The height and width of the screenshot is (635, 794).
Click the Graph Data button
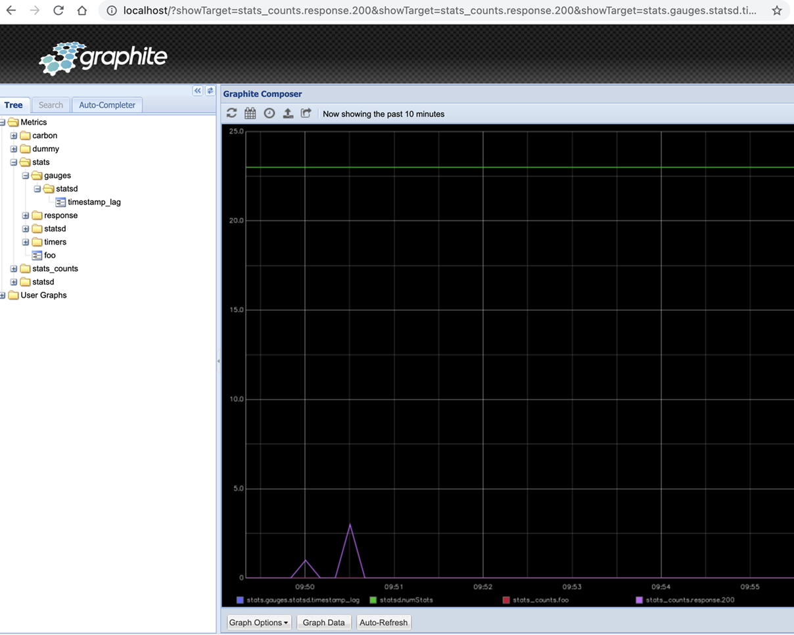tap(323, 623)
